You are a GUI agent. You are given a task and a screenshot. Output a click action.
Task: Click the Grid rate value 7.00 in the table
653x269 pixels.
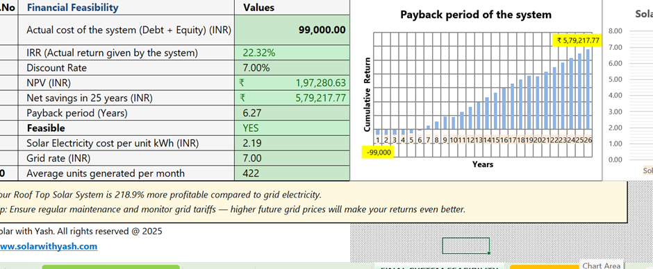click(292, 158)
